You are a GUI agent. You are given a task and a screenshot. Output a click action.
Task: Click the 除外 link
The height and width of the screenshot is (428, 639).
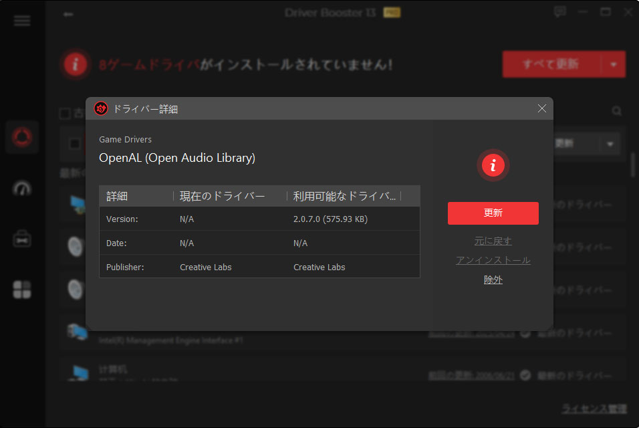[493, 280]
